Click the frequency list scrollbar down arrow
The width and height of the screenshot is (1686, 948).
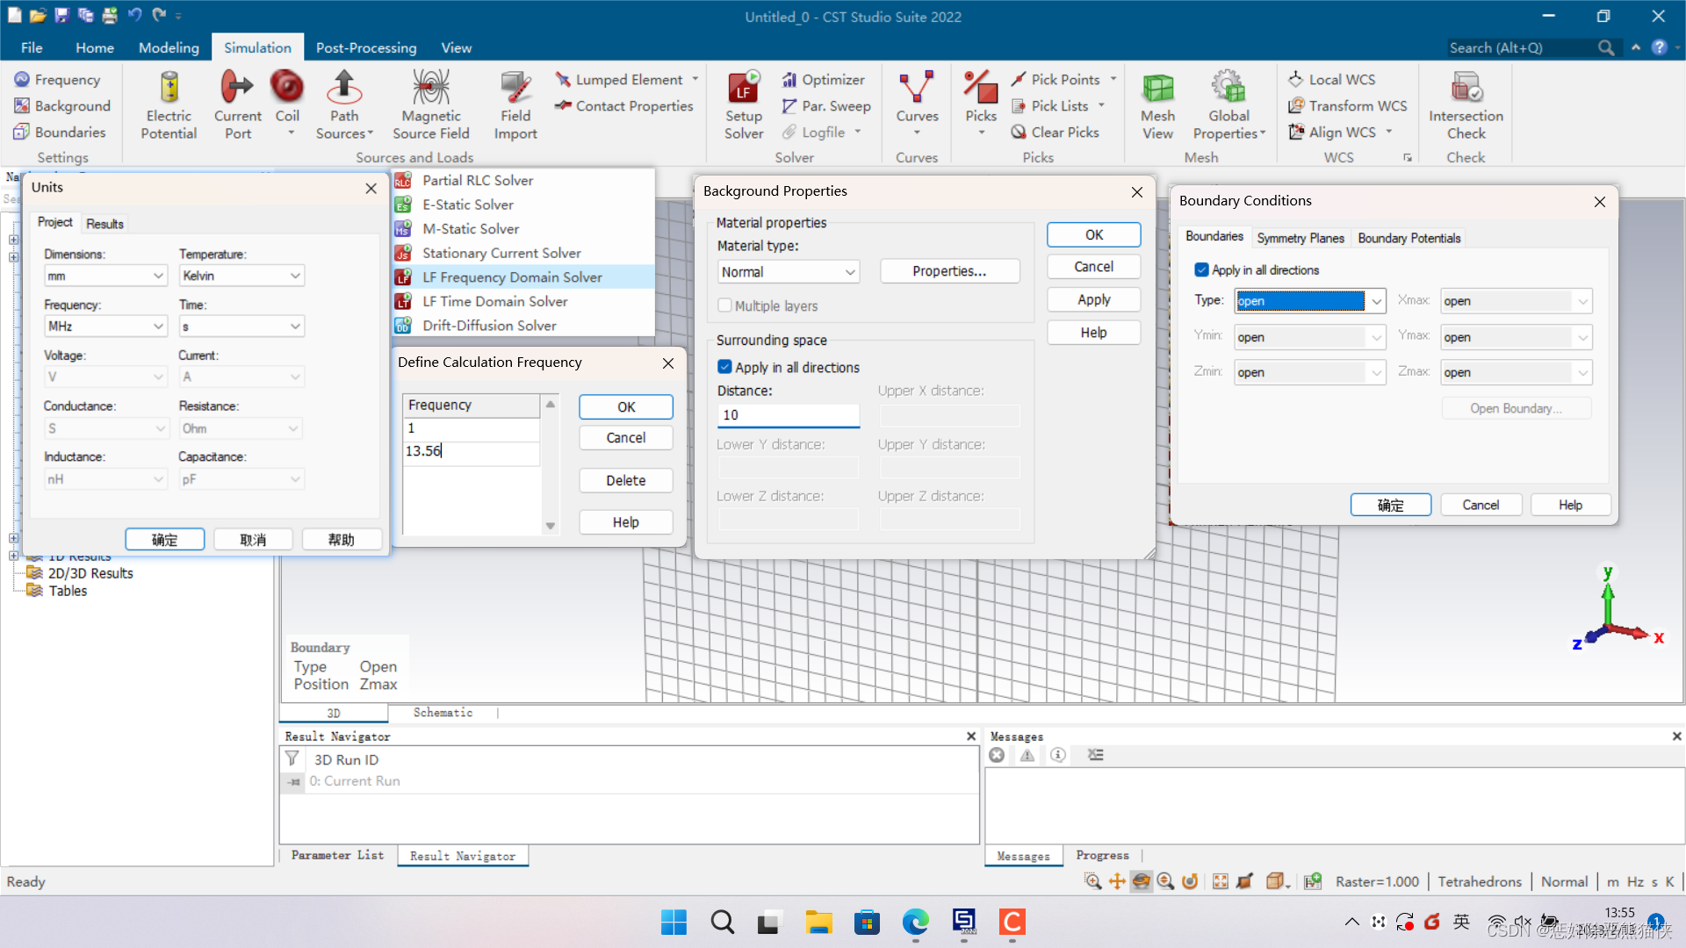[x=551, y=526]
